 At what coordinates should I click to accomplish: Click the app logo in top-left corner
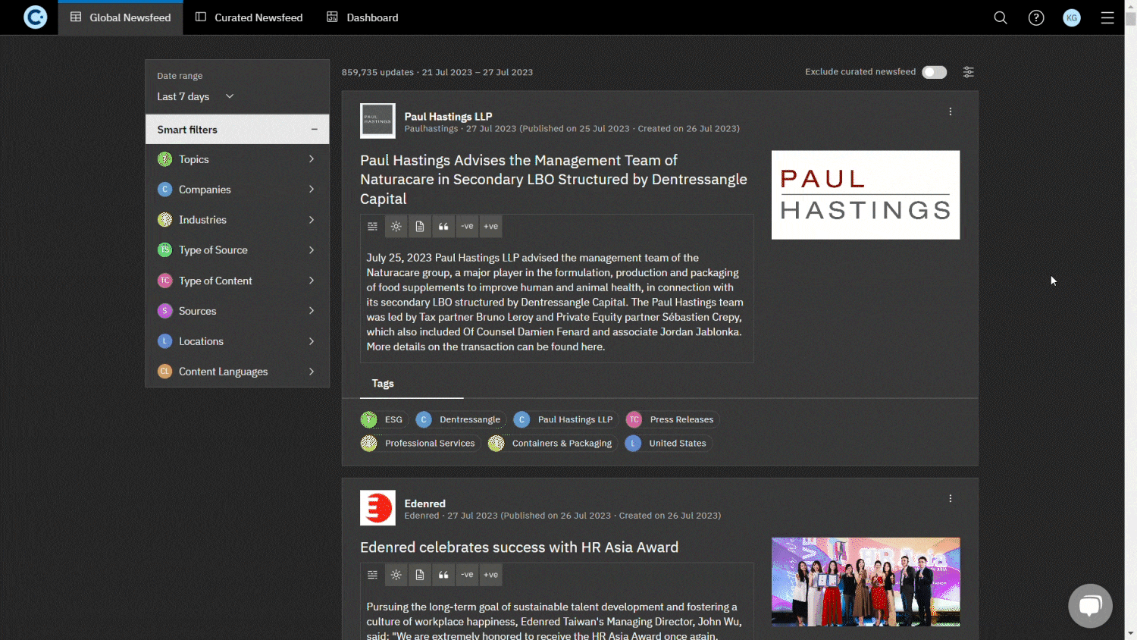(x=35, y=17)
